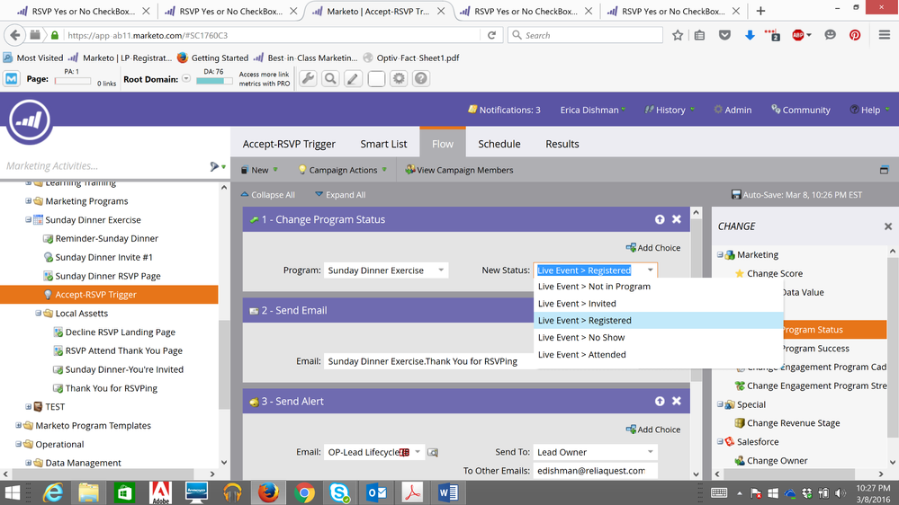Collapse the Sunday Dinner Exercise tree node
Screen dimensions: 899x505
tap(28, 220)
